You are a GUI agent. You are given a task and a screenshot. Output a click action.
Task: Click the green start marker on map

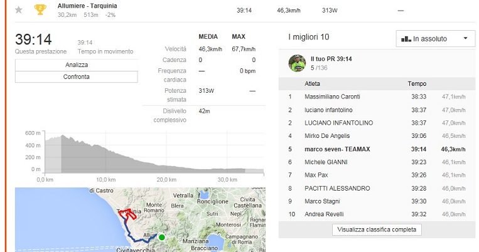point(161,237)
